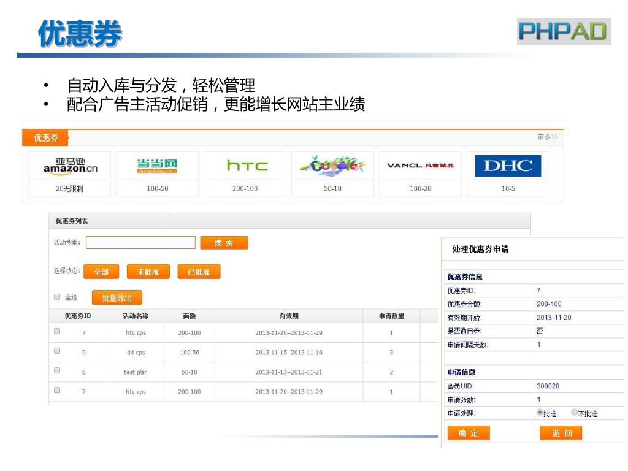Viewport: 628px width, 471px height.
Task: Click the 2013-11-13--2013-11-21 date range
Action: click(289, 372)
